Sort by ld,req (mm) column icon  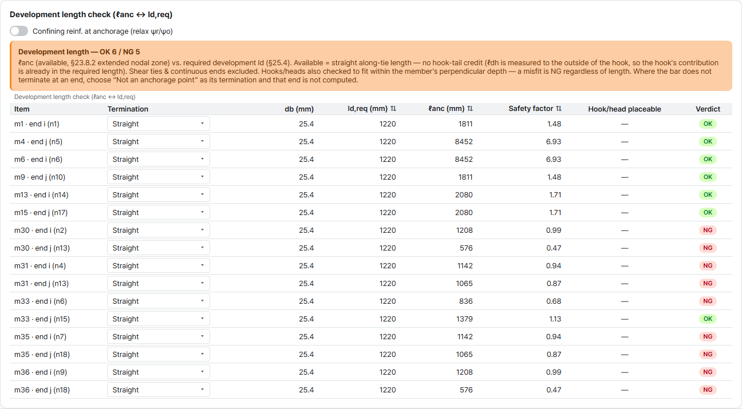pyautogui.click(x=393, y=109)
